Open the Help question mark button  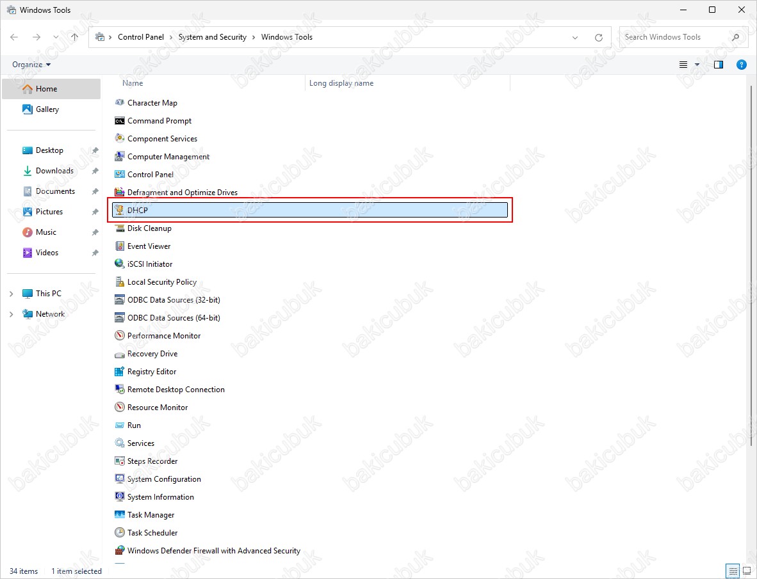[742, 65]
